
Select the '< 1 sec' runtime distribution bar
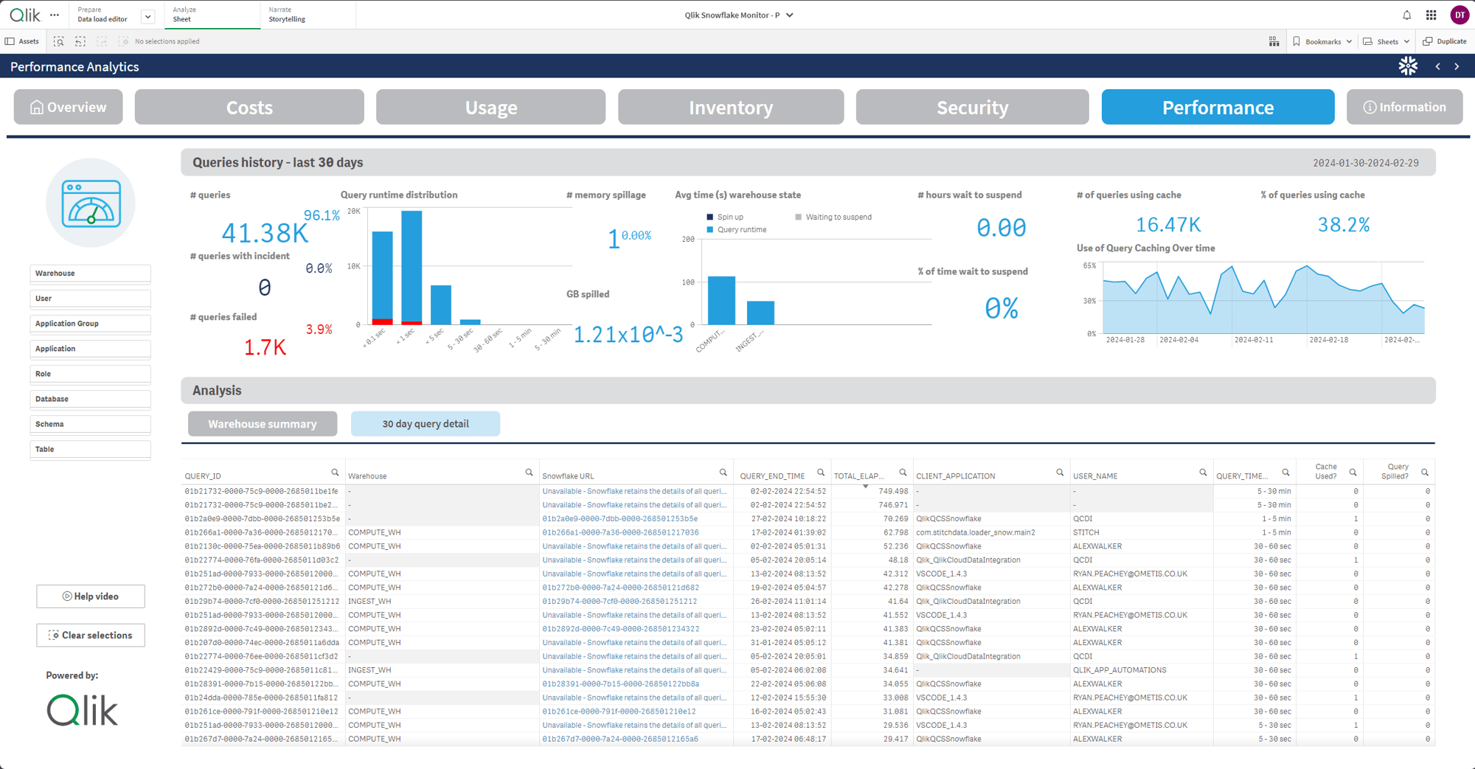click(x=412, y=268)
